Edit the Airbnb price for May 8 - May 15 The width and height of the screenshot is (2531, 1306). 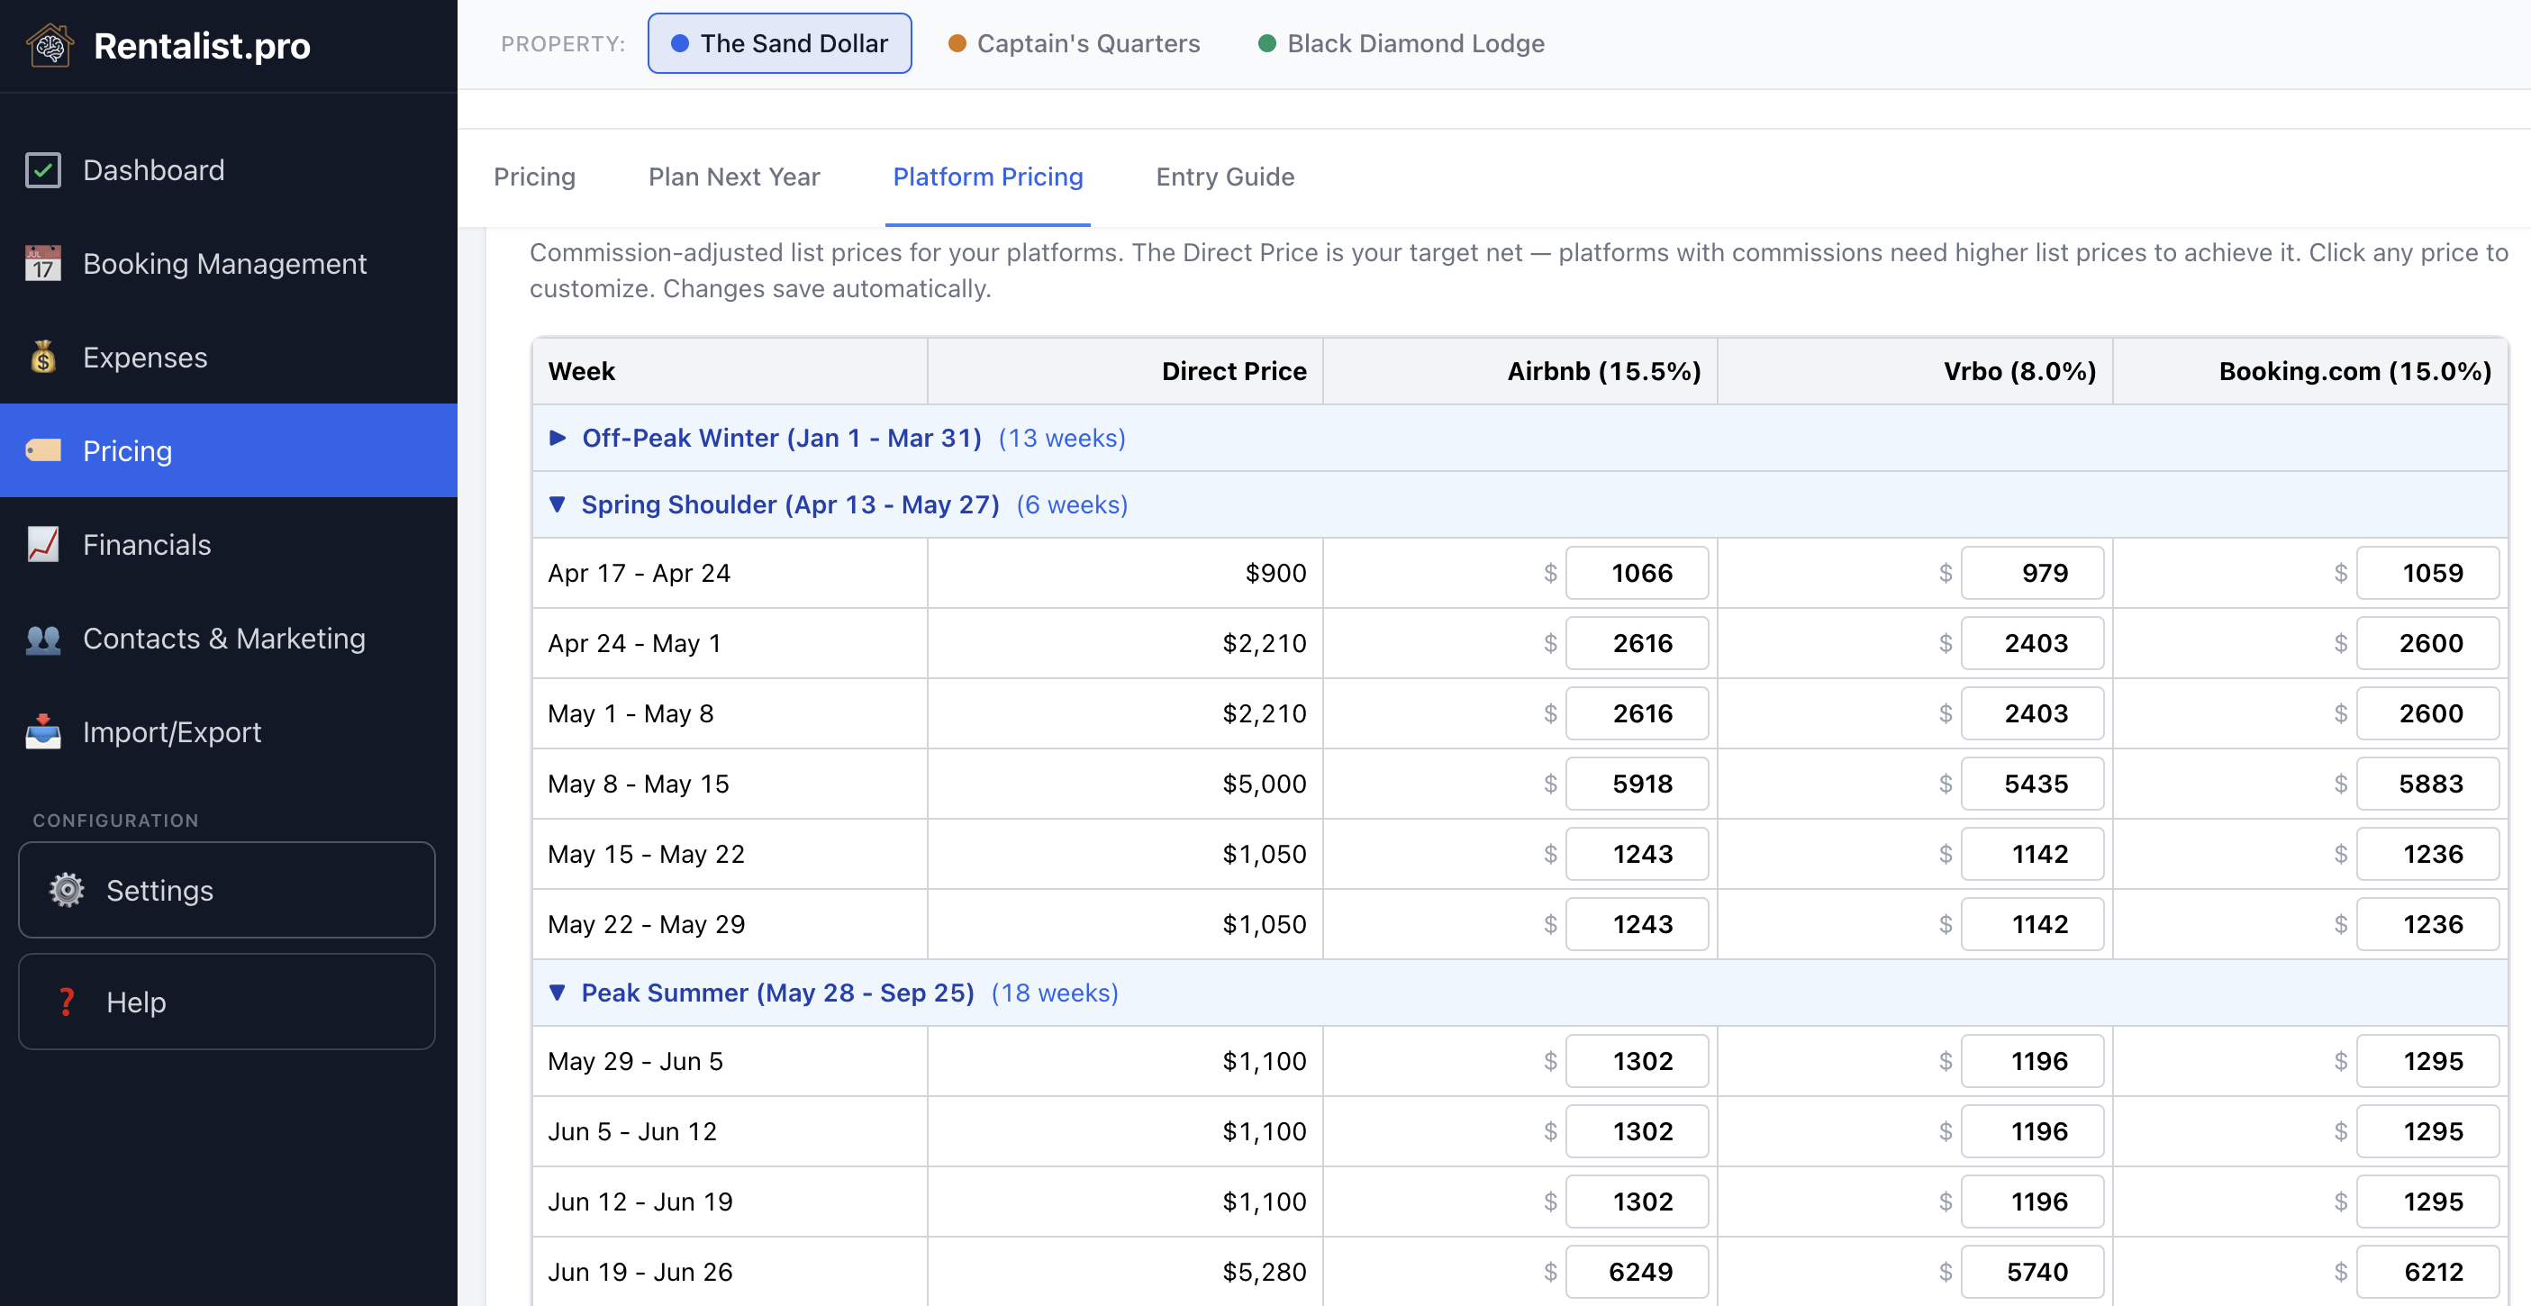tap(1637, 784)
